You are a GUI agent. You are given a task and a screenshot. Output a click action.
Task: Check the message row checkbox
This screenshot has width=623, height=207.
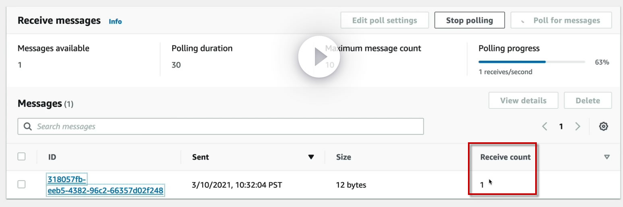(x=22, y=184)
